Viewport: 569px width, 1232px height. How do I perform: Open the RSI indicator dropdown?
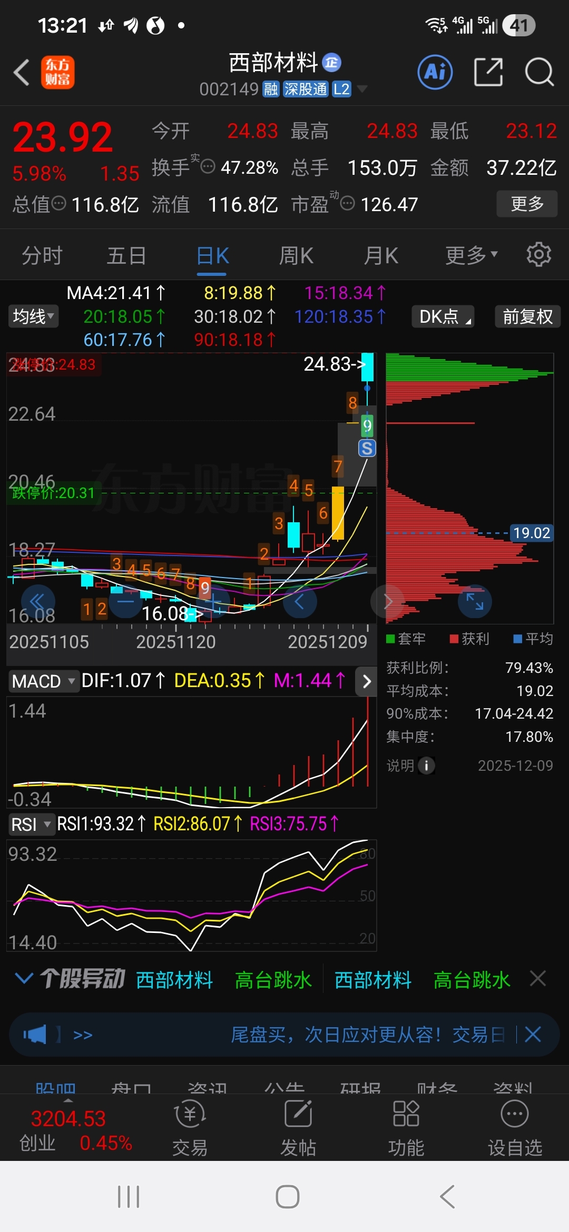click(31, 824)
